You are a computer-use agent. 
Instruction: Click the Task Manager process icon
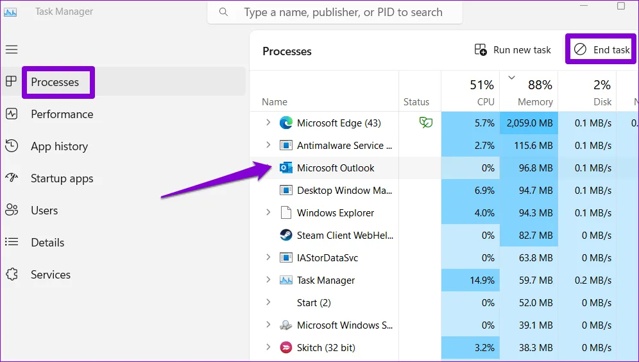286,280
